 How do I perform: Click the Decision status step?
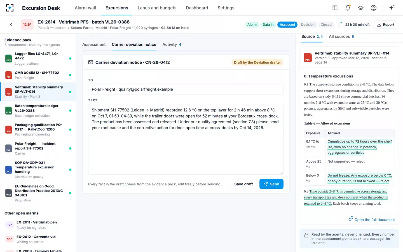point(308,25)
